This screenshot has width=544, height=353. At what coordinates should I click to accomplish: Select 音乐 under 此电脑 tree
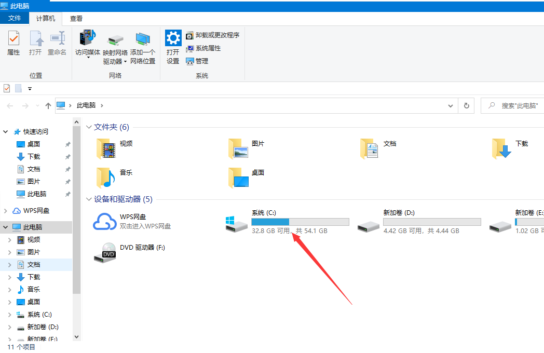[34, 290]
